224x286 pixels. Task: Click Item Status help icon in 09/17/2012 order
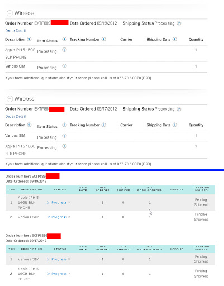[x=64, y=125]
